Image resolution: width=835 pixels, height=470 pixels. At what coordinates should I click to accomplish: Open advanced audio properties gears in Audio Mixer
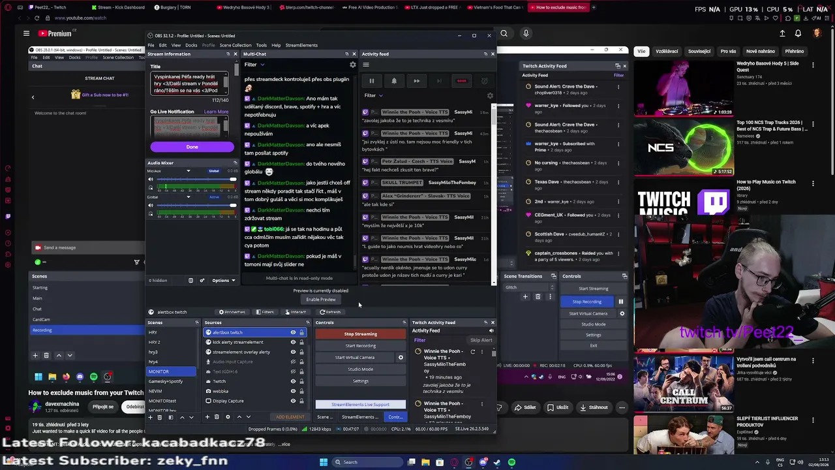point(202,281)
